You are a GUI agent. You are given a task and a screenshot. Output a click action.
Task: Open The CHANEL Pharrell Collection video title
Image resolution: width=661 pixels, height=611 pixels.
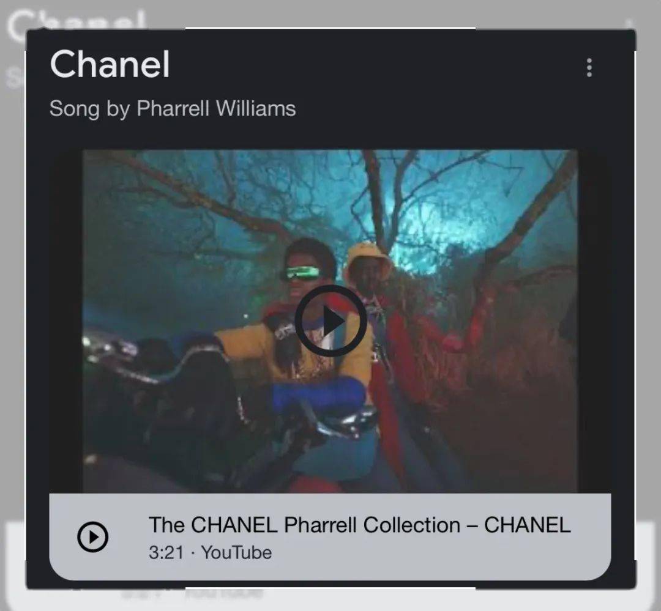360,525
